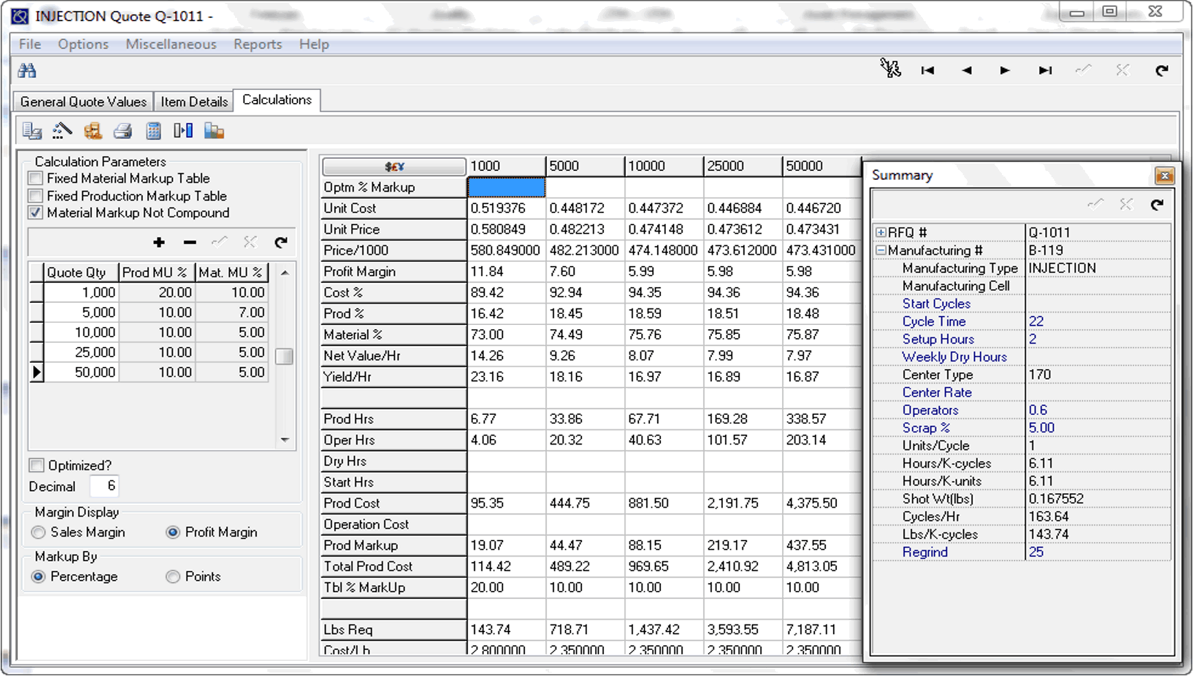Click the Decimal input field
Image resolution: width=1193 pixels, height=676 pixels.
coord(104,486)
